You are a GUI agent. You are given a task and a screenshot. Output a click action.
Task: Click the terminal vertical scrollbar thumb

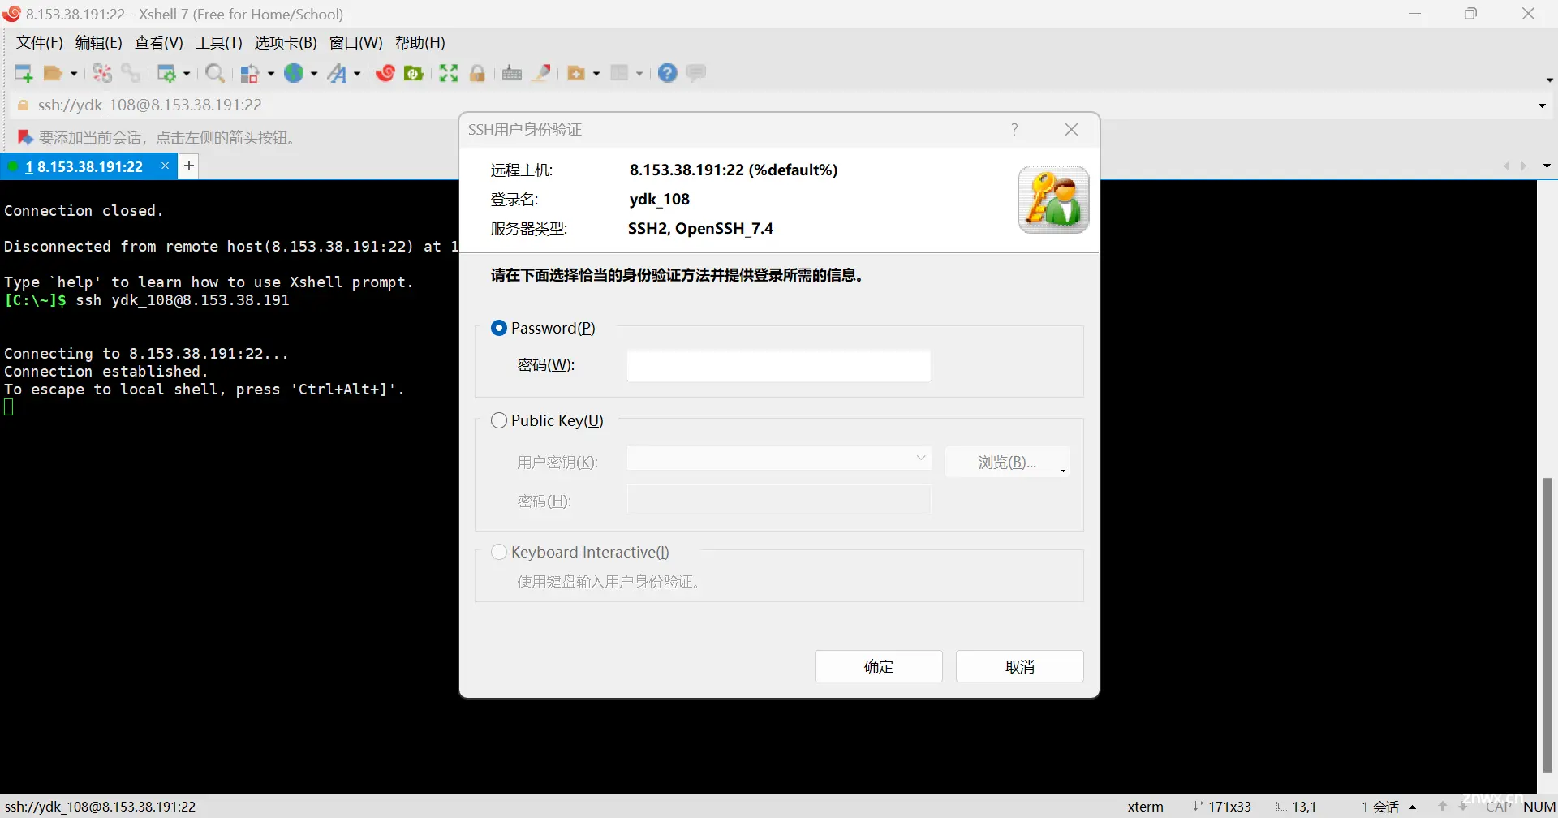point(1548,625)
